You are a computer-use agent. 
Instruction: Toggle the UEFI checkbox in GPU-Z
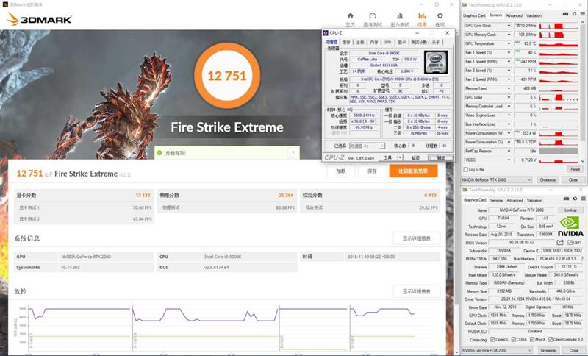coord(570,242)
